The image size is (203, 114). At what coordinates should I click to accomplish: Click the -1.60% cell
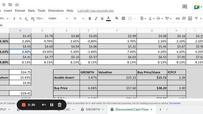(x=89, y=52)
